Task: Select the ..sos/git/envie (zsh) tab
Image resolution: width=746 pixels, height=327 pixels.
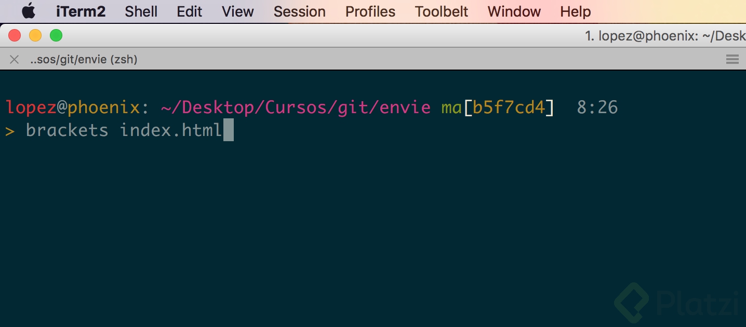Action: coord(84,60)
